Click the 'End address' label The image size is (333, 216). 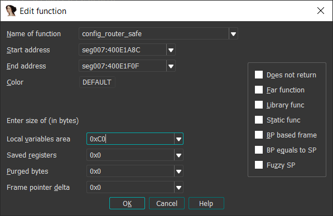point(26,66)
